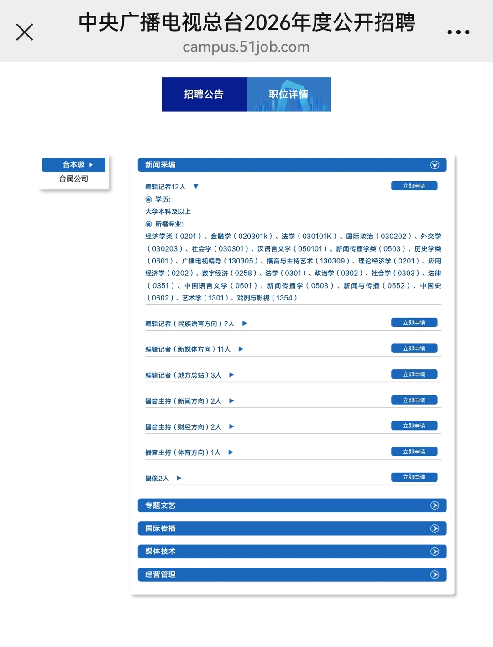493x647 pixels.
Task: Click the 播音主持（新闻方向）2人 title
Action: tap(183, 401)
